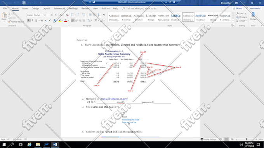Open Internet Explorer from taskbar
Viewport: 264px width, 148px height.
[30, 145]
